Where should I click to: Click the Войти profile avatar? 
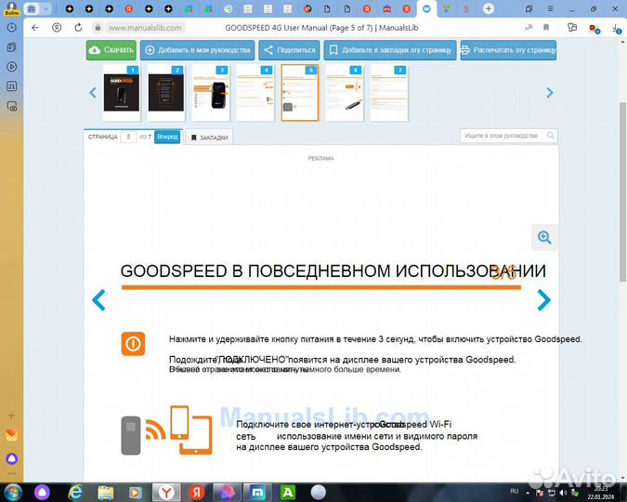[11, 8]
